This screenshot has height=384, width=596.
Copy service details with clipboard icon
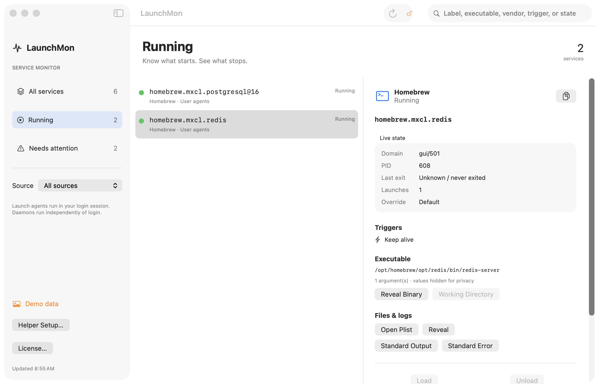566,96
